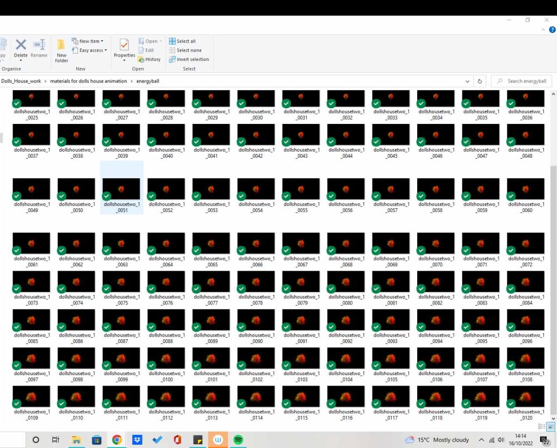
Task: Go to Dolls_House_work in the breadcrumb
Action: click(x=21, y=81)
